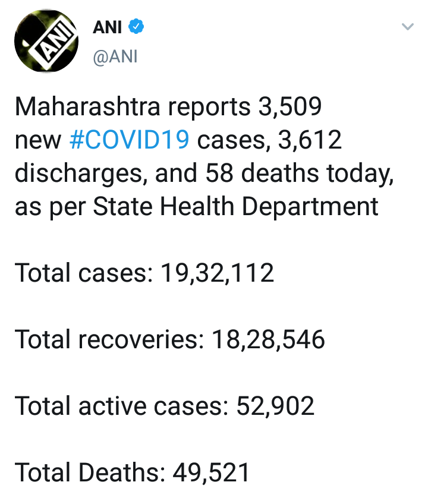
Task: Open the ANI display name link
Action: (x=108, y=27)
